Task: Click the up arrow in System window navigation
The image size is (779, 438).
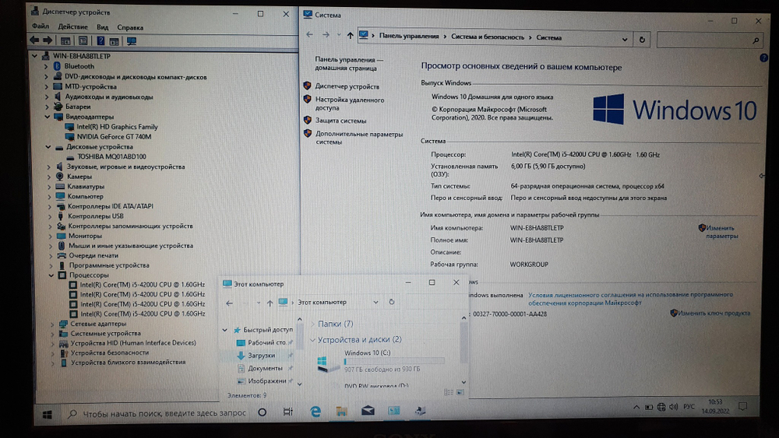Action: 351,35
